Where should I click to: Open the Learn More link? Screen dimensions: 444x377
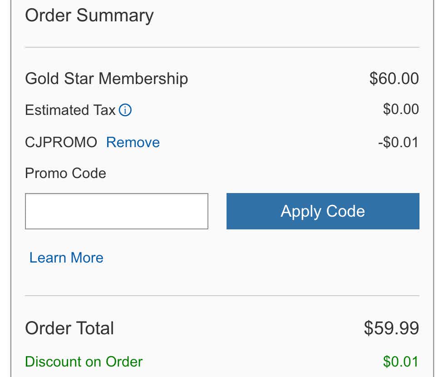point(66,258)
